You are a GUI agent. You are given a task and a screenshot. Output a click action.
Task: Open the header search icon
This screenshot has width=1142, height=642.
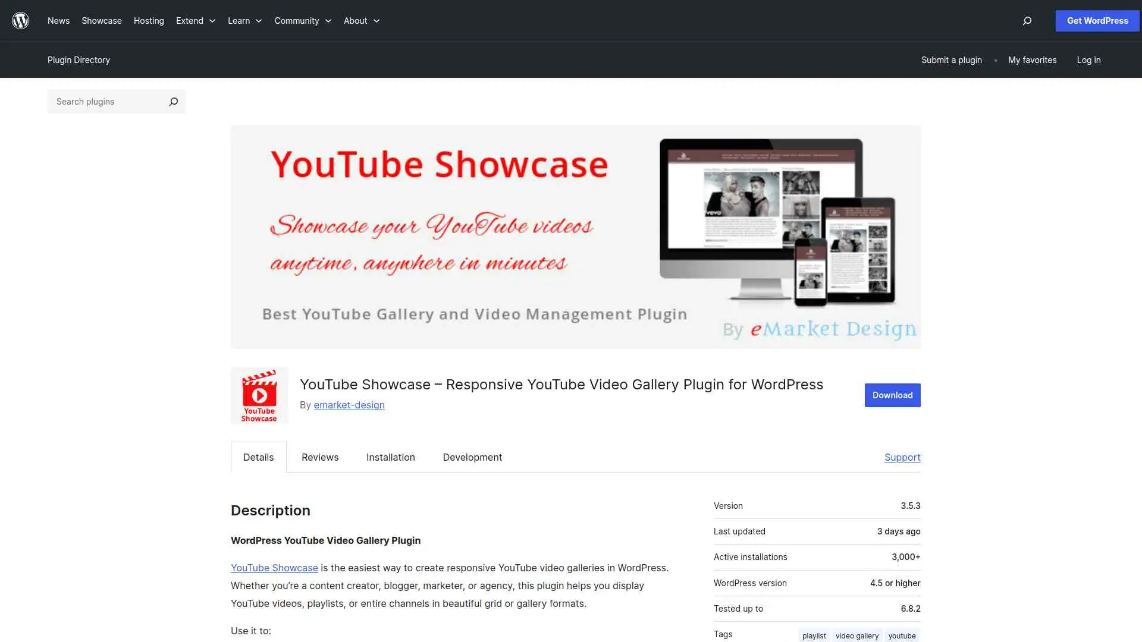point(1027,20)
